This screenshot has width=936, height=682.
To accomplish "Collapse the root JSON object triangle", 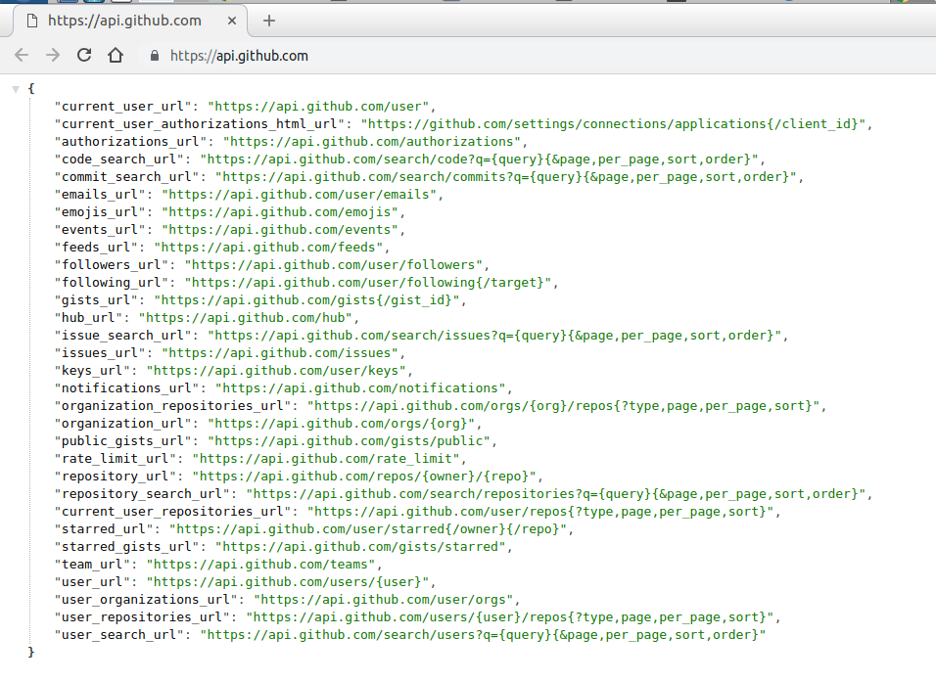I will pyautogui.click(x=16, y=89).
